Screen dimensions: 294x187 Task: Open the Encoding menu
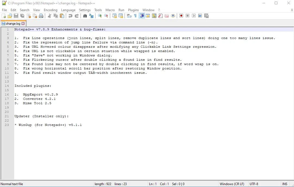coord(51,10)
